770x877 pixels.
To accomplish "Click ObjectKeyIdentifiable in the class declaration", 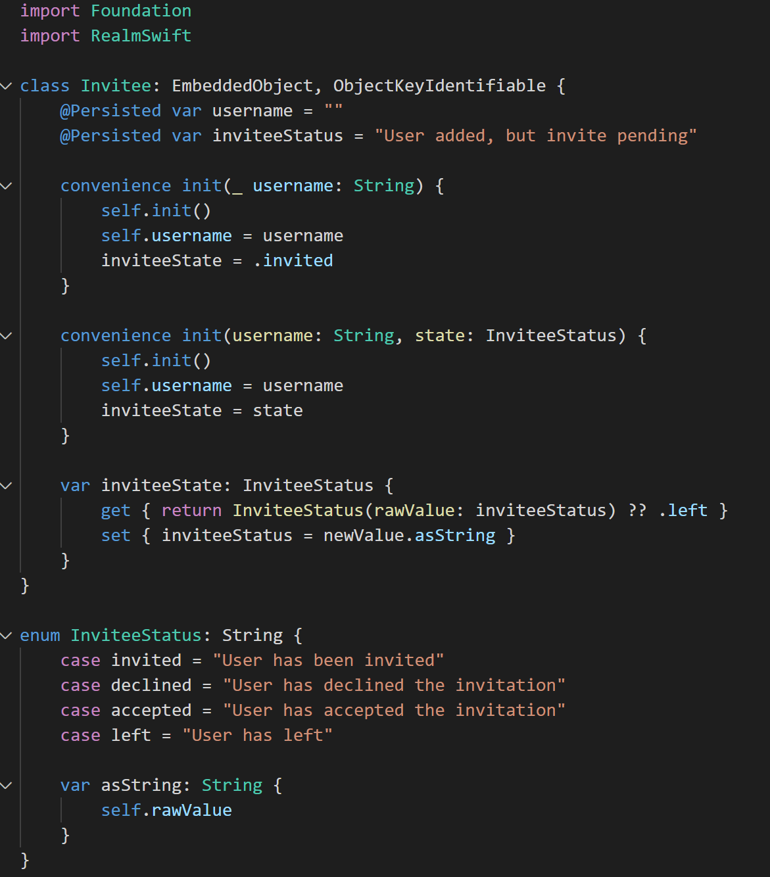I will point(439,86).
